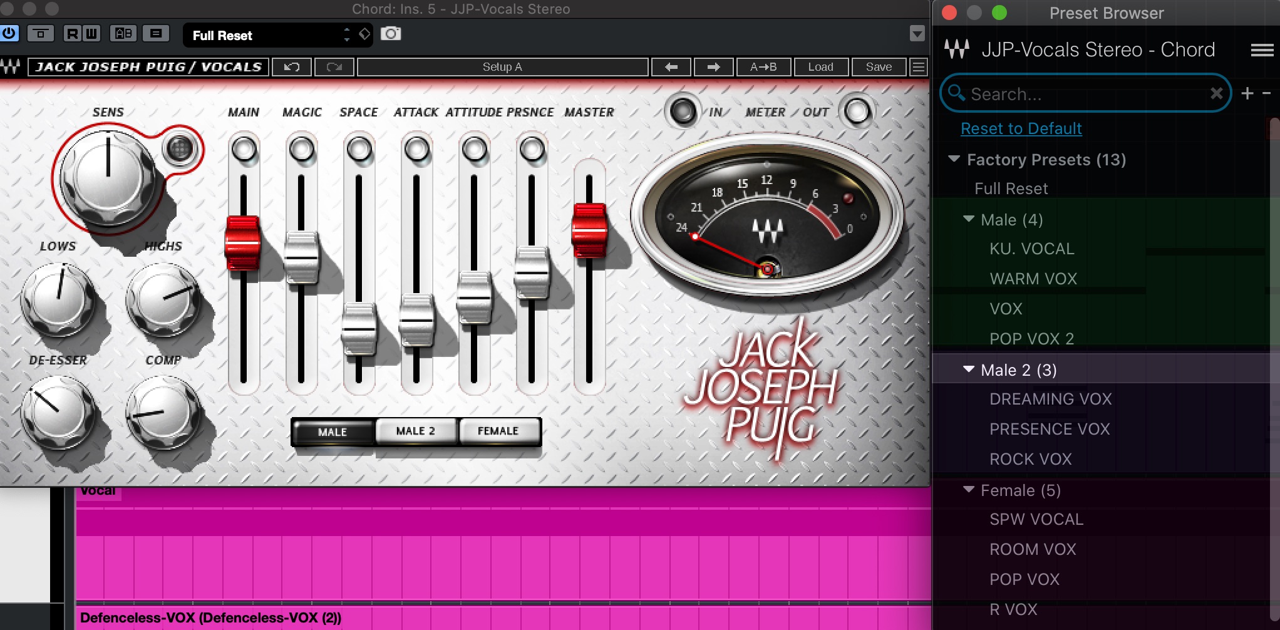Click the Load button
This screenshot has height=630, width=1280.
pyautogui.click(x=821, y=67)
